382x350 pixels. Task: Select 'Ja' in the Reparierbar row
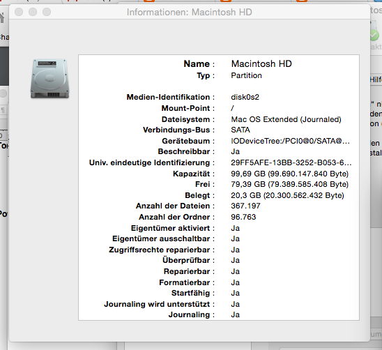coord(236,271)
